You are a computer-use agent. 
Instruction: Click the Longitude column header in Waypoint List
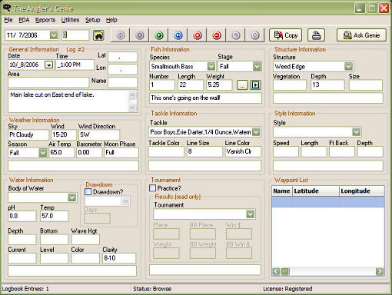[362, 191]
